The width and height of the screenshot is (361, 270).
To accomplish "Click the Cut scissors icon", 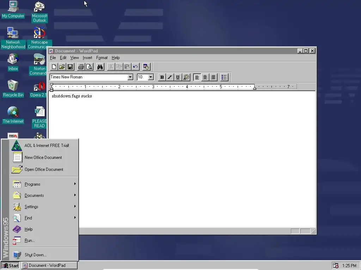I will (x=111, y=67).
